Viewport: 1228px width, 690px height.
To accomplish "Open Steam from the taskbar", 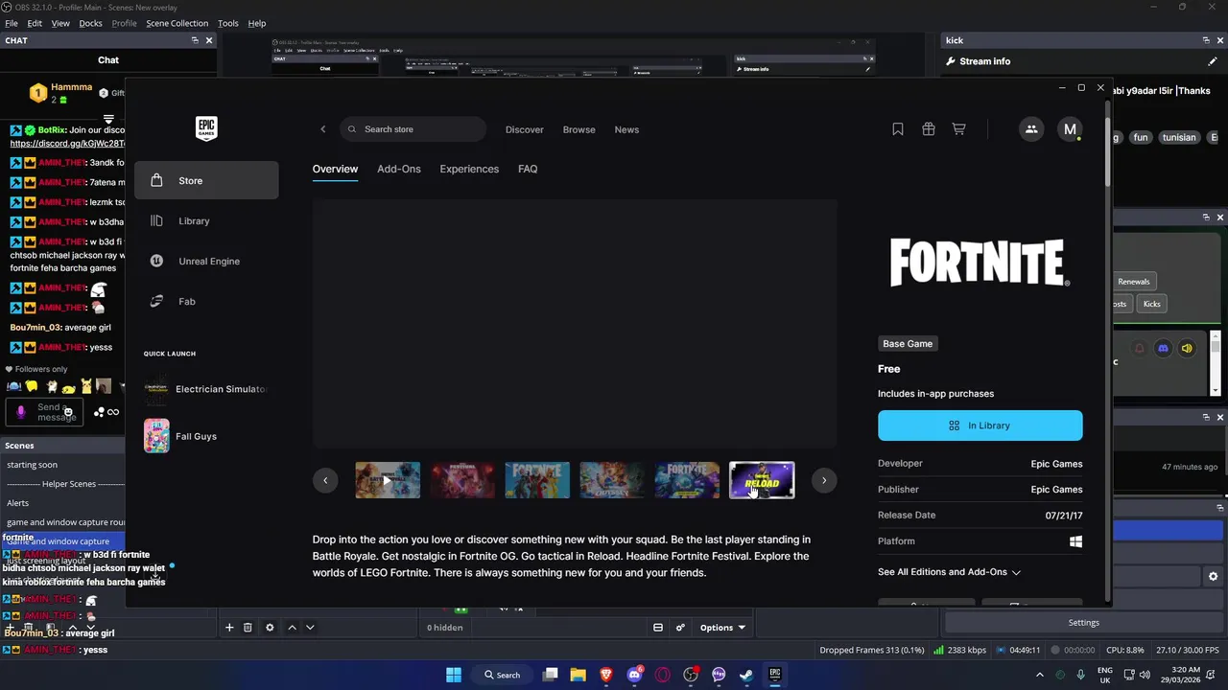I will tap(746, 675).
